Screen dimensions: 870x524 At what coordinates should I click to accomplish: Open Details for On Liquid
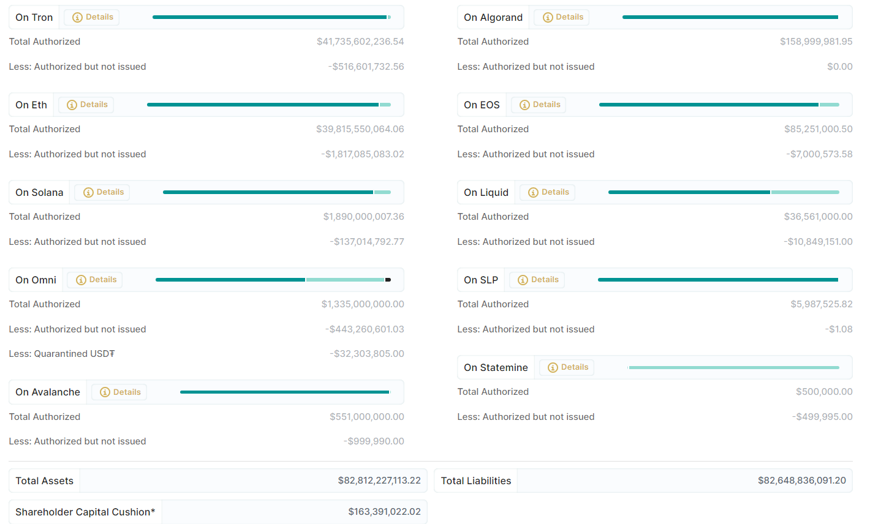pyautogui.click(x=548, y=192)
